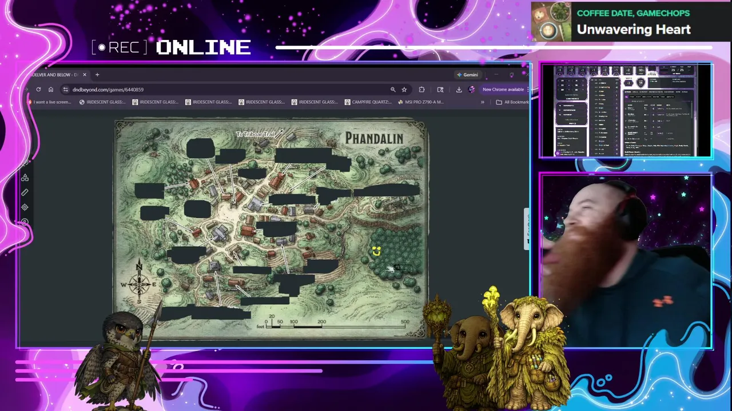Bookmark this page with the star
The width and height of the screenshot is (732, 411).
tap(404, 90)
